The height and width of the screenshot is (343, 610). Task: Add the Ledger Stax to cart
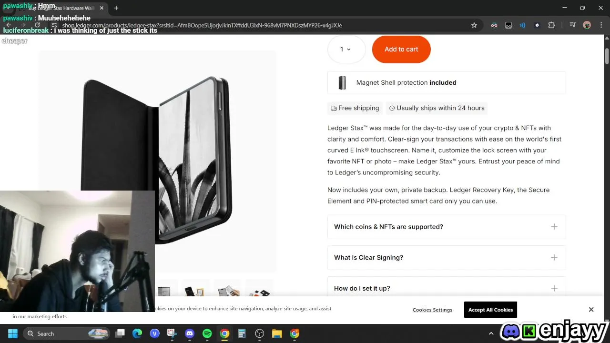click(x=401, y=49)
